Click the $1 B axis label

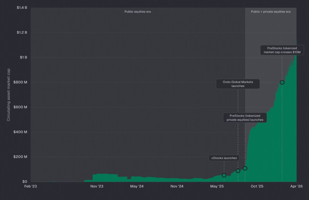[x=23, y=58]
